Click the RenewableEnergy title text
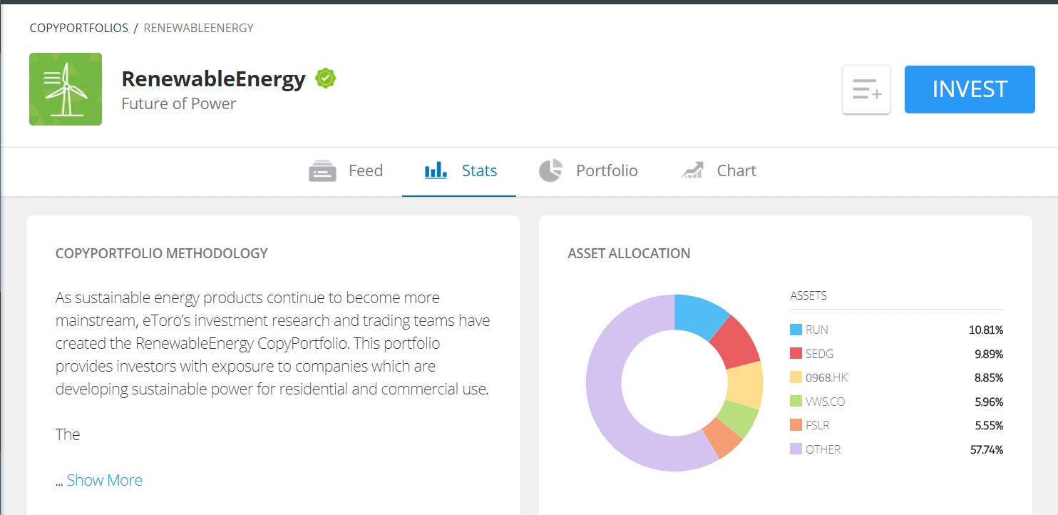Viewport: 1058px width, 515px height. pos(213,78)
